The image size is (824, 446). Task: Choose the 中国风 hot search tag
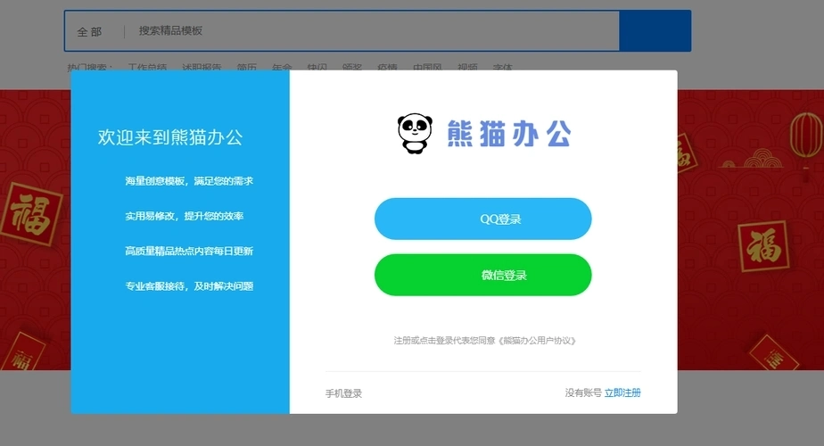427,68
